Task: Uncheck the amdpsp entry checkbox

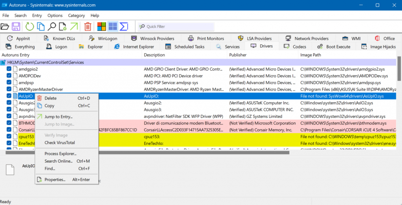Action: point(9,82)
